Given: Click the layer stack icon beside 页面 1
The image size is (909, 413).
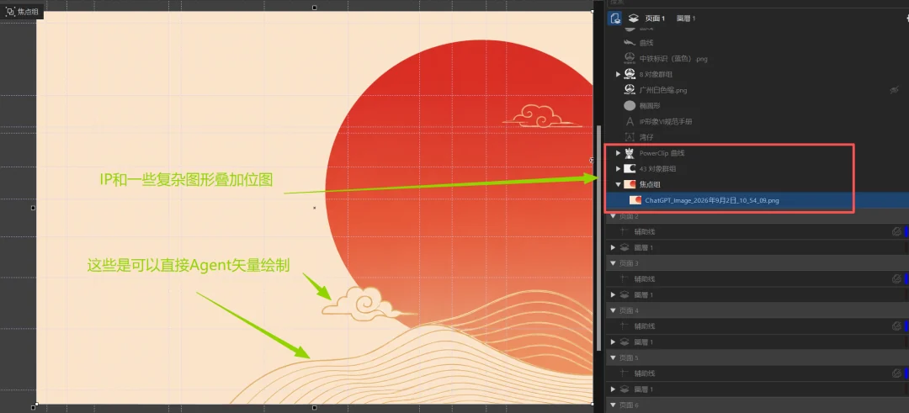Looking at the screenshot, I should [634, 19].
